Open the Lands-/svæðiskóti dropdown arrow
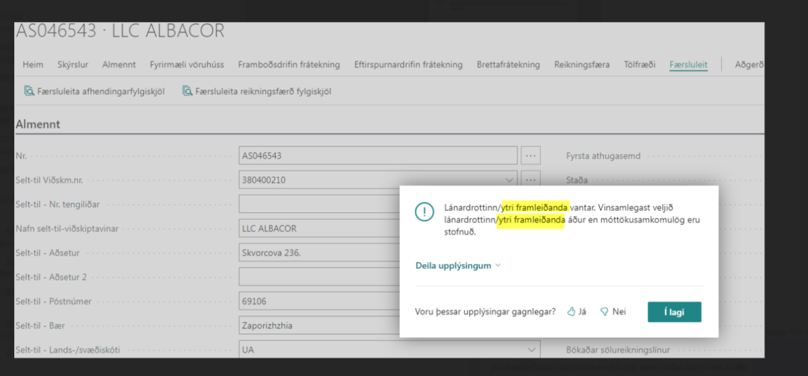808x376 pixels. coord(532,350)
